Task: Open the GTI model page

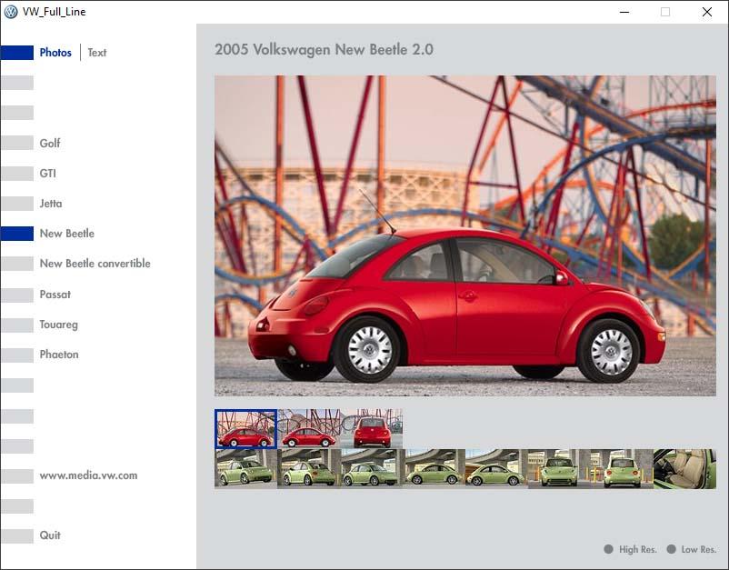Action: [48, 174]
